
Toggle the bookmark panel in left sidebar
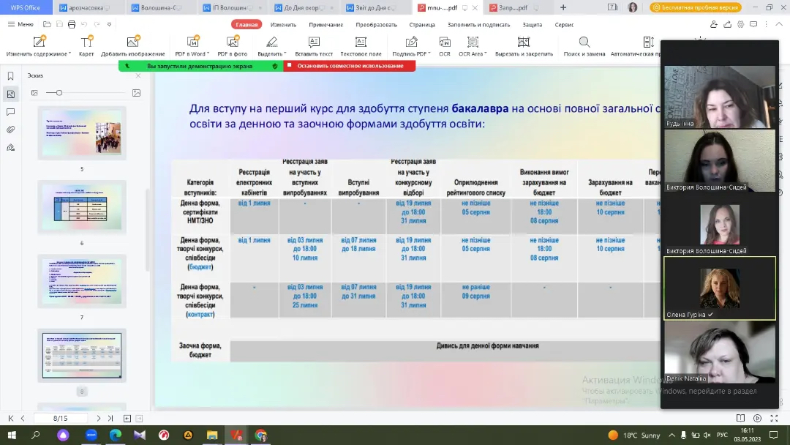click(11, 76)
